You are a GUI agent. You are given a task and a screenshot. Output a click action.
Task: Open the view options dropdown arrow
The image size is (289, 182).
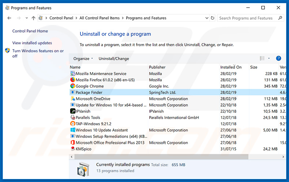[x=269, y=58]
